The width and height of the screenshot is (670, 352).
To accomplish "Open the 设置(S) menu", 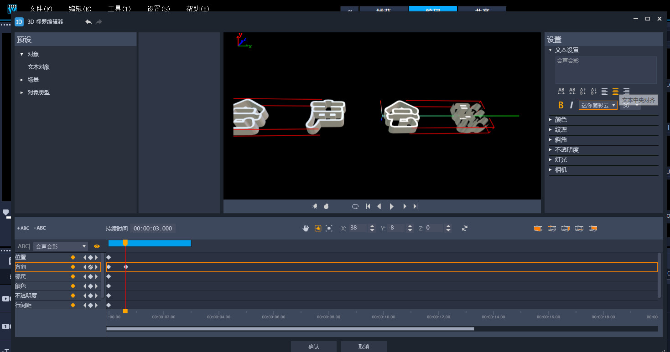I will click(x=159, y=9).
